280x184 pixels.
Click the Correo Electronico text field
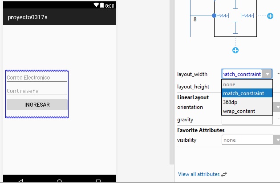click(37, 77)
